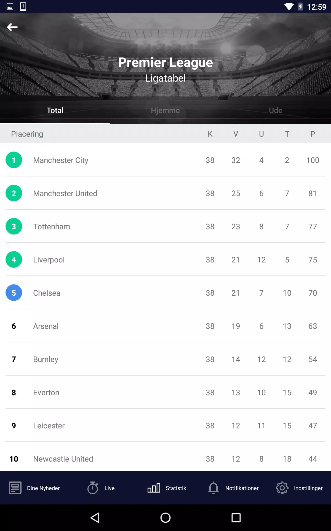Tap Android home circle button
This screenshot has width=331, height=531.
165,518
